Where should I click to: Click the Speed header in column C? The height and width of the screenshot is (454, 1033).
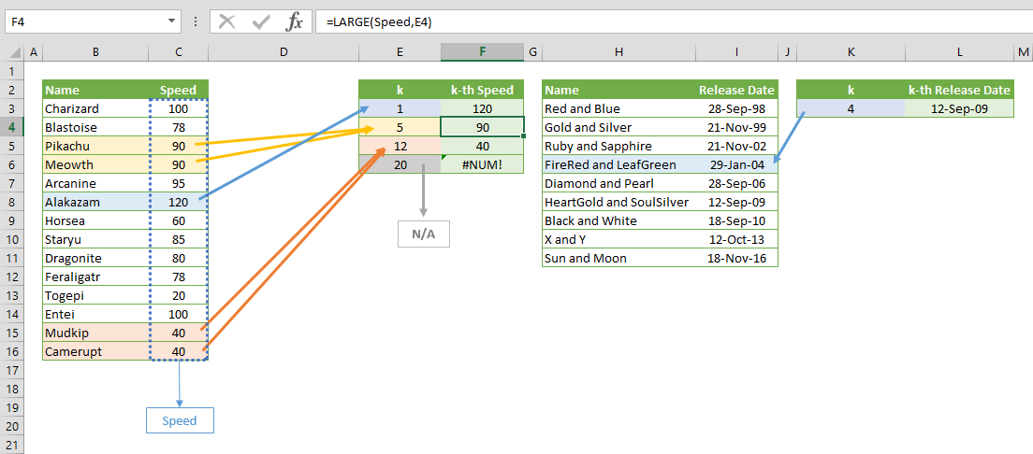[179, 90]
